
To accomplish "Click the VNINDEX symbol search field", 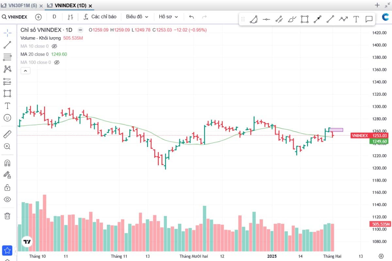I will 15,17.
